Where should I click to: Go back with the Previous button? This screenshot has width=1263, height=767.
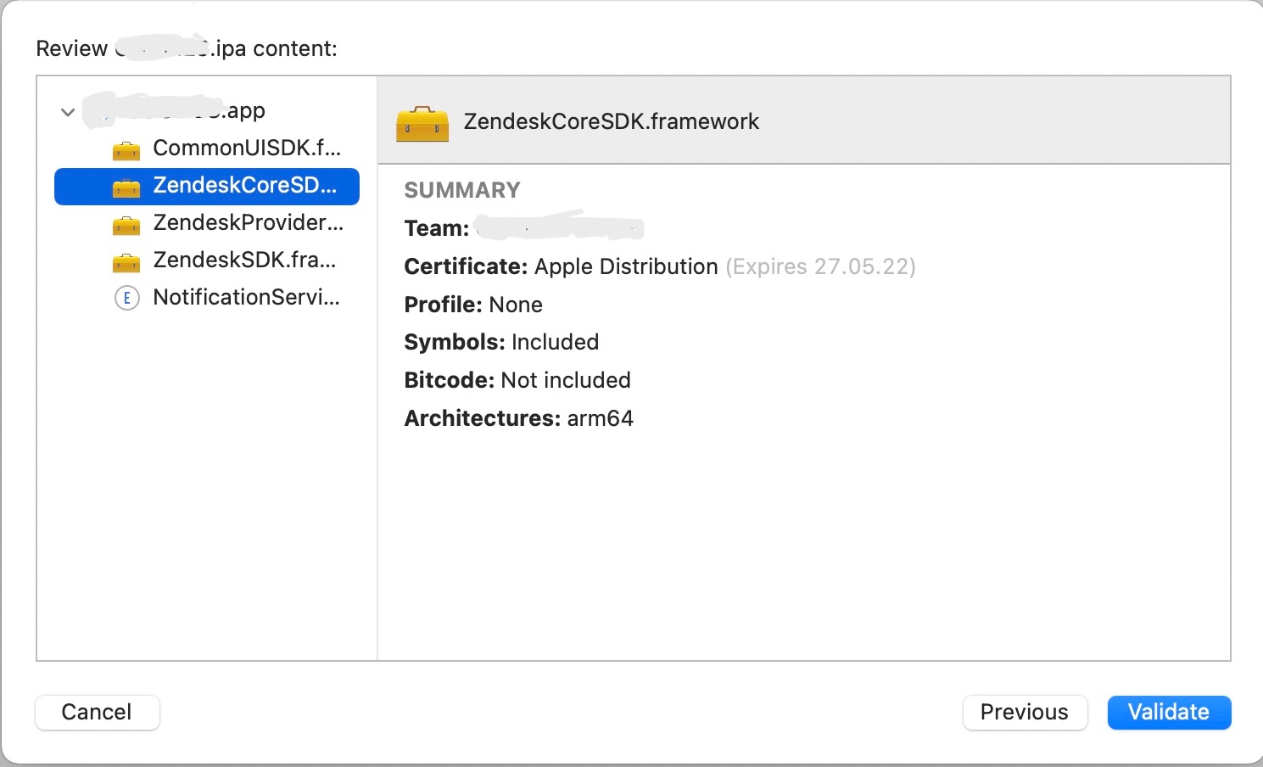click(x=1024, y=712)
